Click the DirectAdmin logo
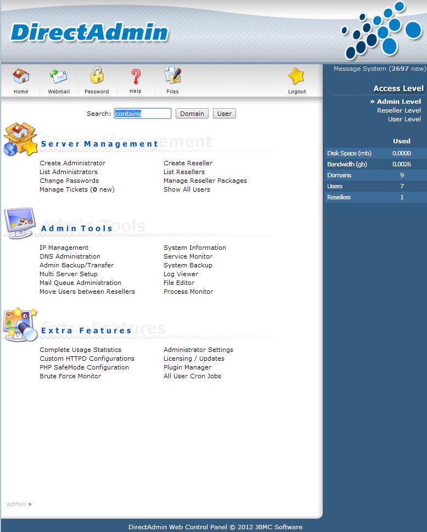This screenshot has width=427, height=532. coord(89,33)
